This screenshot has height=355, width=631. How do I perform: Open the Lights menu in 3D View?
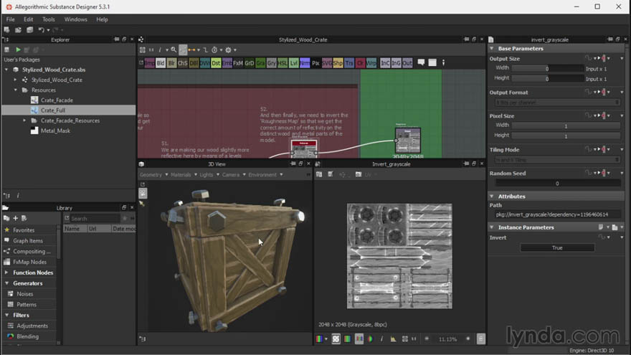point(209,175)
